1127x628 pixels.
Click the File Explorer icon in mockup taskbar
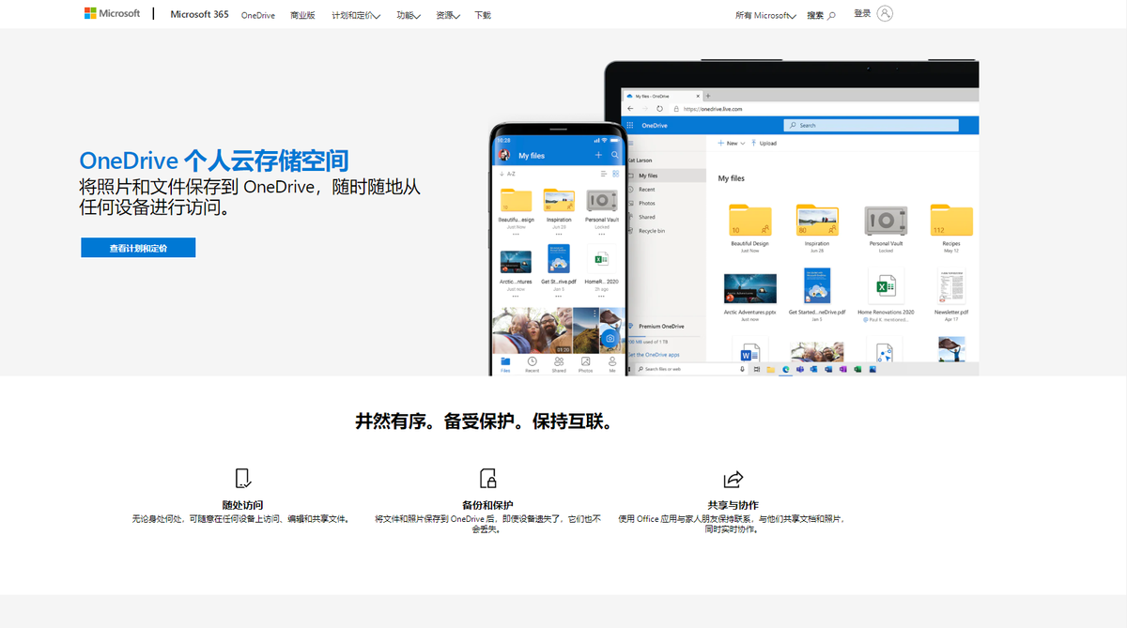[x=770, y=370]
